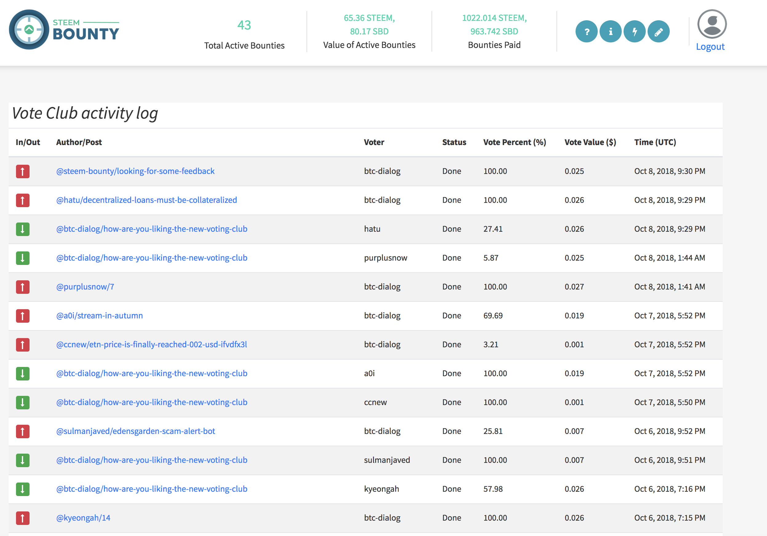Open btc-dialog voting-club link voted by a0i

[x=152, y=373]
